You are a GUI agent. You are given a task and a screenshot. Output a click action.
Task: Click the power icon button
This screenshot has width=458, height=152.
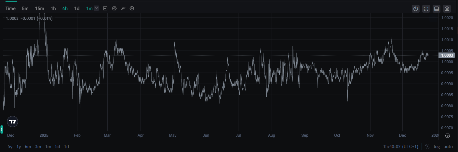(416, 9)
